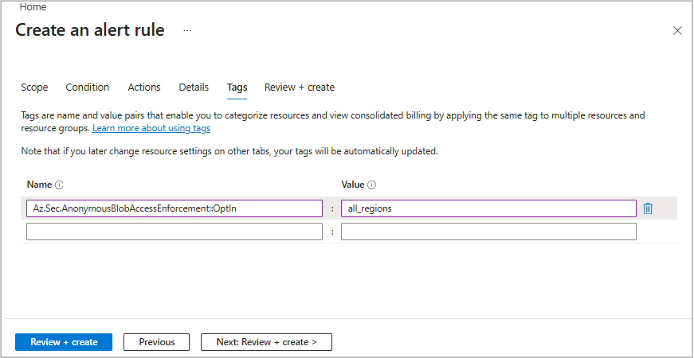694x358 pixels.
Task: Focus the empty tag value field
Action: click(x=488, y=232)
